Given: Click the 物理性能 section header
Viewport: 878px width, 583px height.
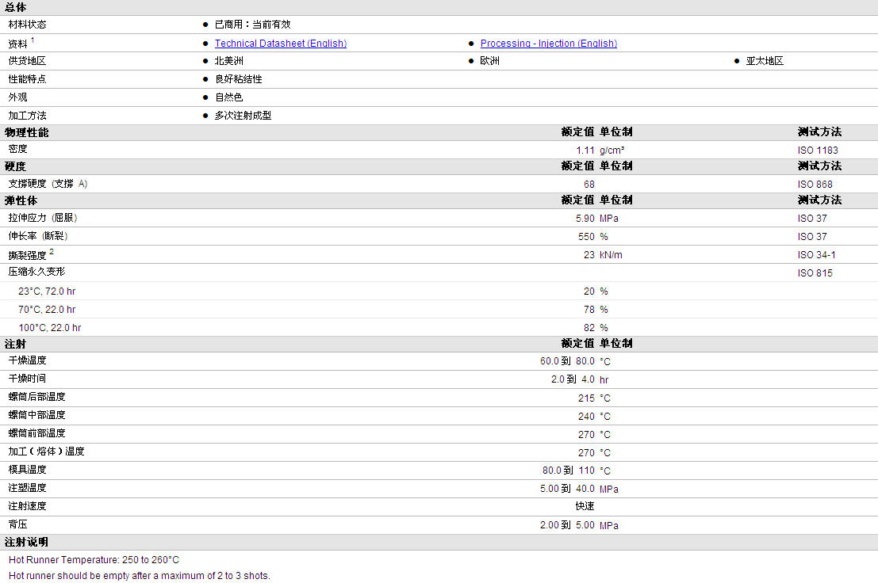Looking at the screenshot, I should tap(26, 132).
